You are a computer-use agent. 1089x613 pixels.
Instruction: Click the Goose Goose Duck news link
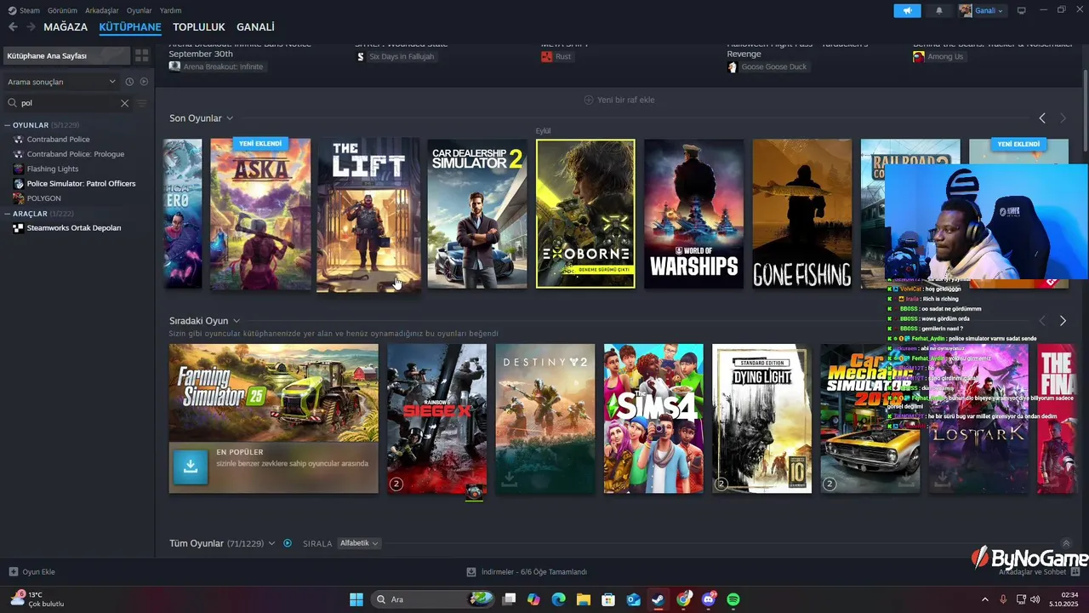coord(767,66)
